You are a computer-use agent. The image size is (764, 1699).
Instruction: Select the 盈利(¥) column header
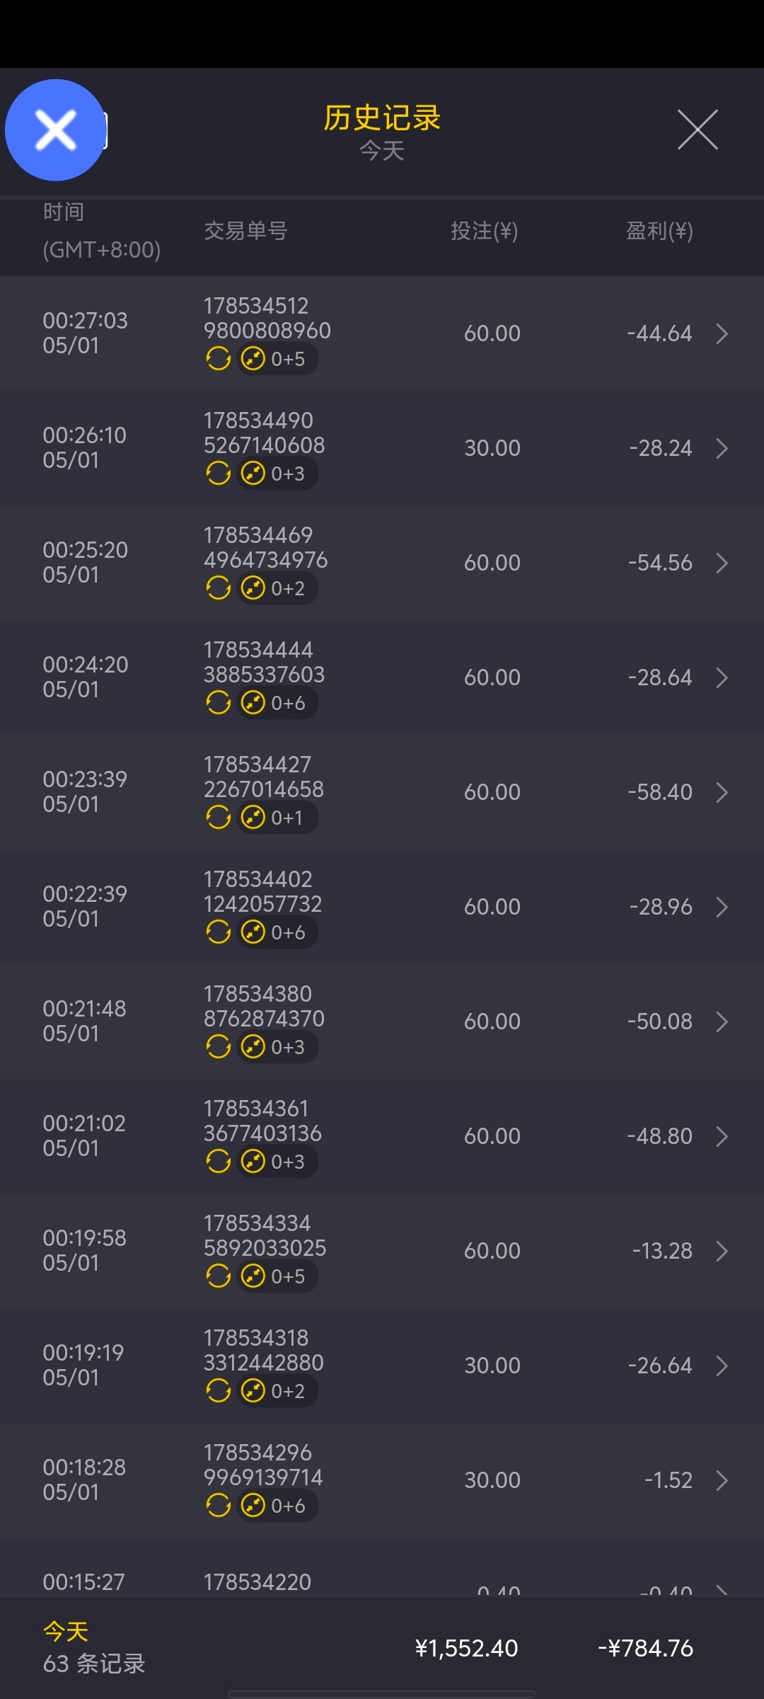659,231
